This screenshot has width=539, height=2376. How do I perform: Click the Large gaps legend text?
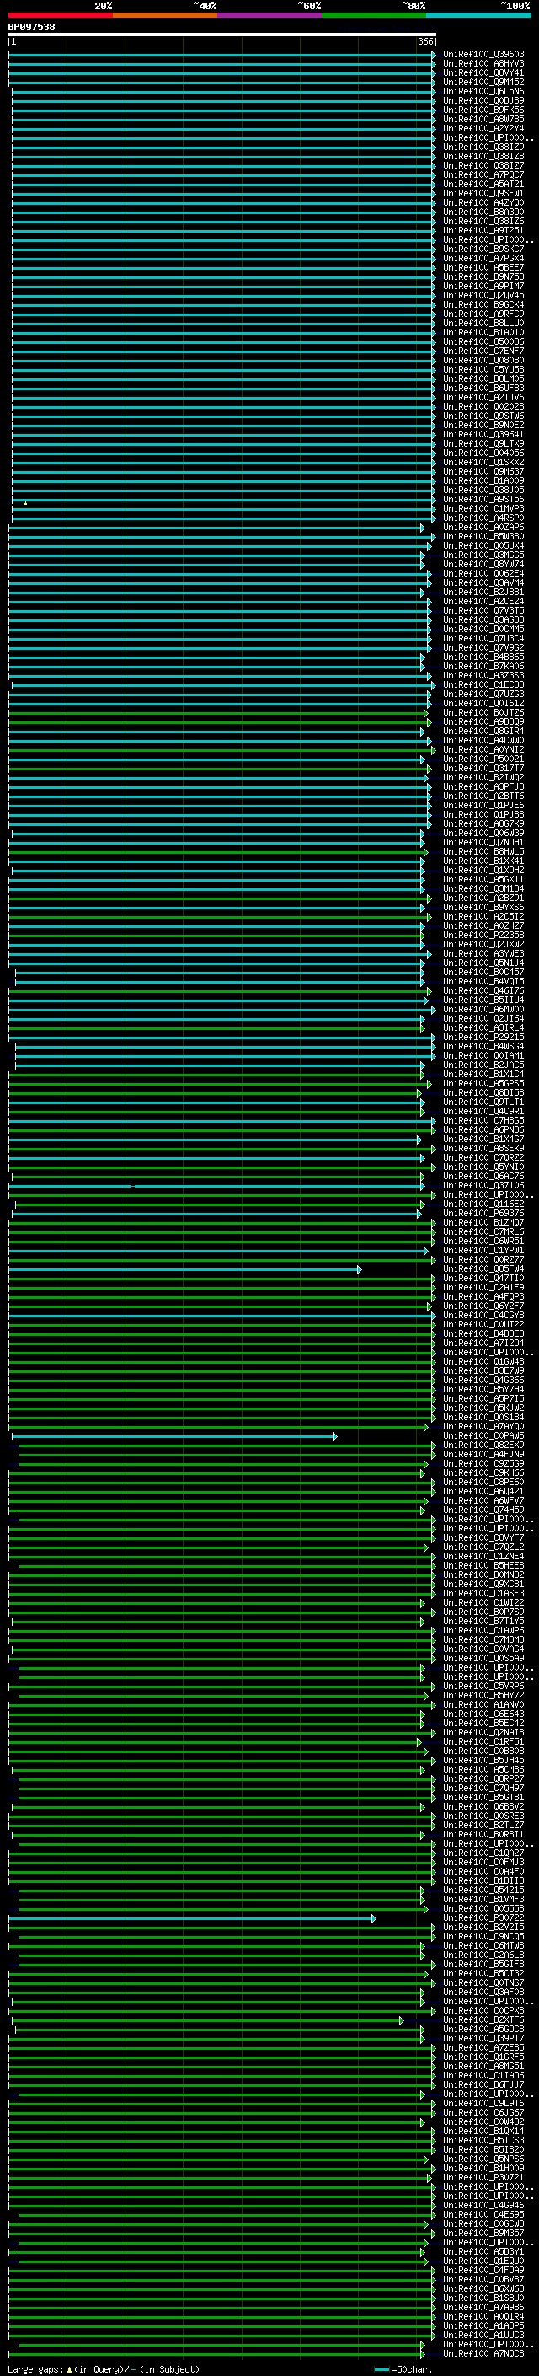104,2369
